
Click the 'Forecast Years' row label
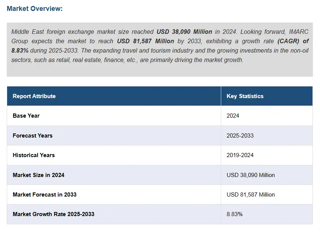(x=32, y=136)
